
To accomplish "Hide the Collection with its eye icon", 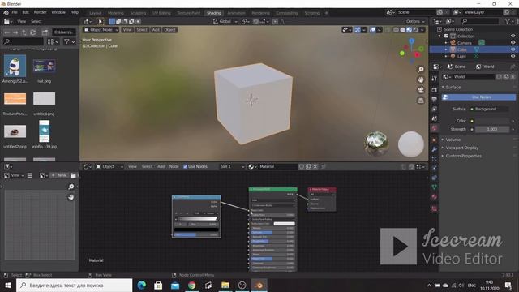I will pos(513,36).
